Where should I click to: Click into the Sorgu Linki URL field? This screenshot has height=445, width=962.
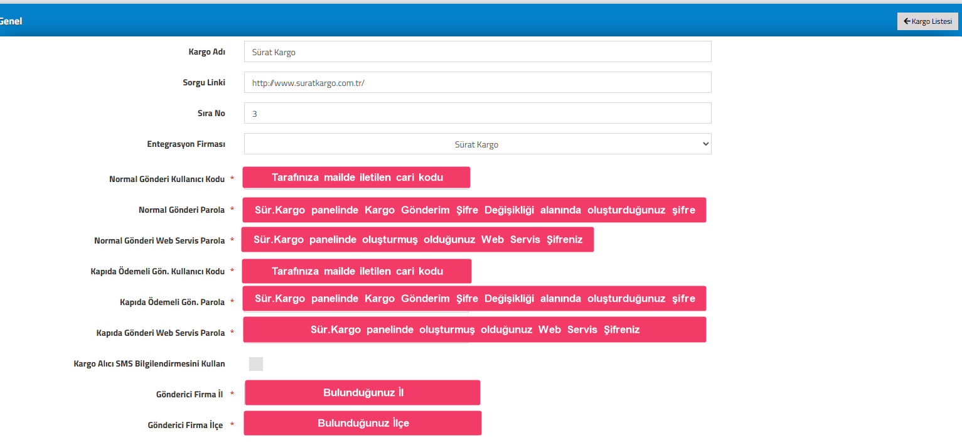[x=477, y=82]
